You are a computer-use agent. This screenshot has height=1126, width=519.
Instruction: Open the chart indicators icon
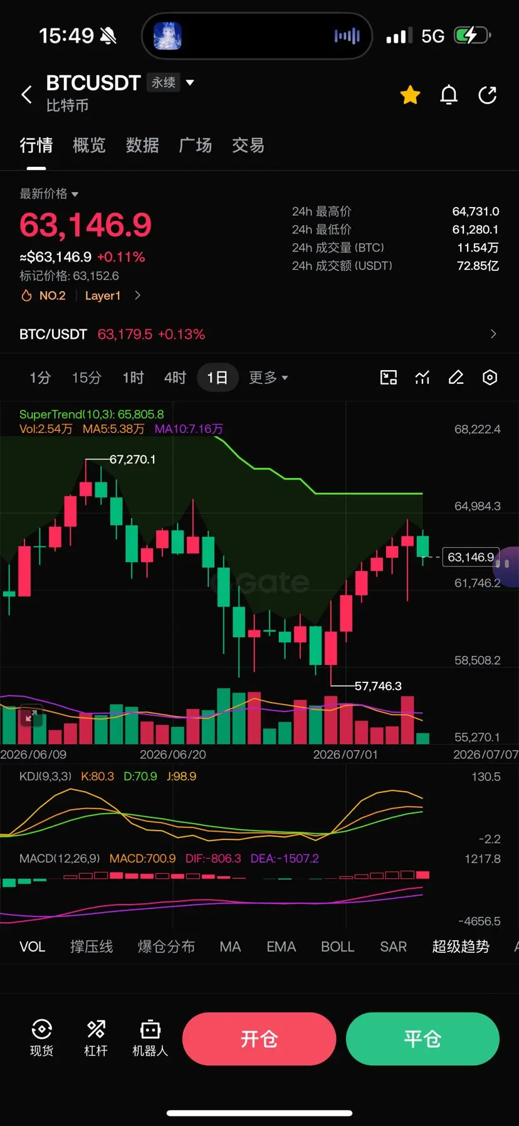422,377
